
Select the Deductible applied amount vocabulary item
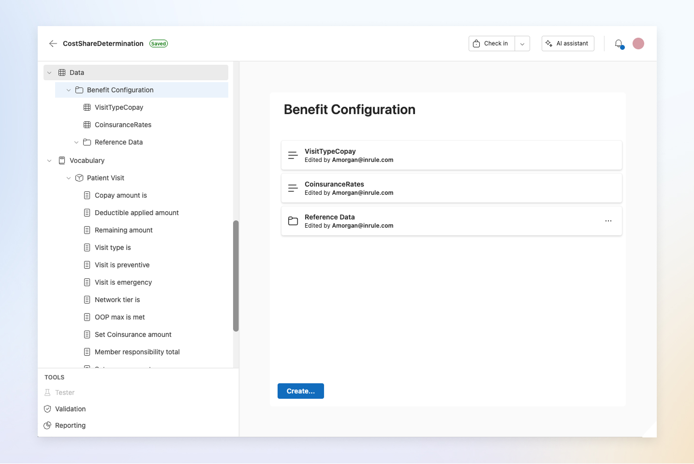(137, 213)
